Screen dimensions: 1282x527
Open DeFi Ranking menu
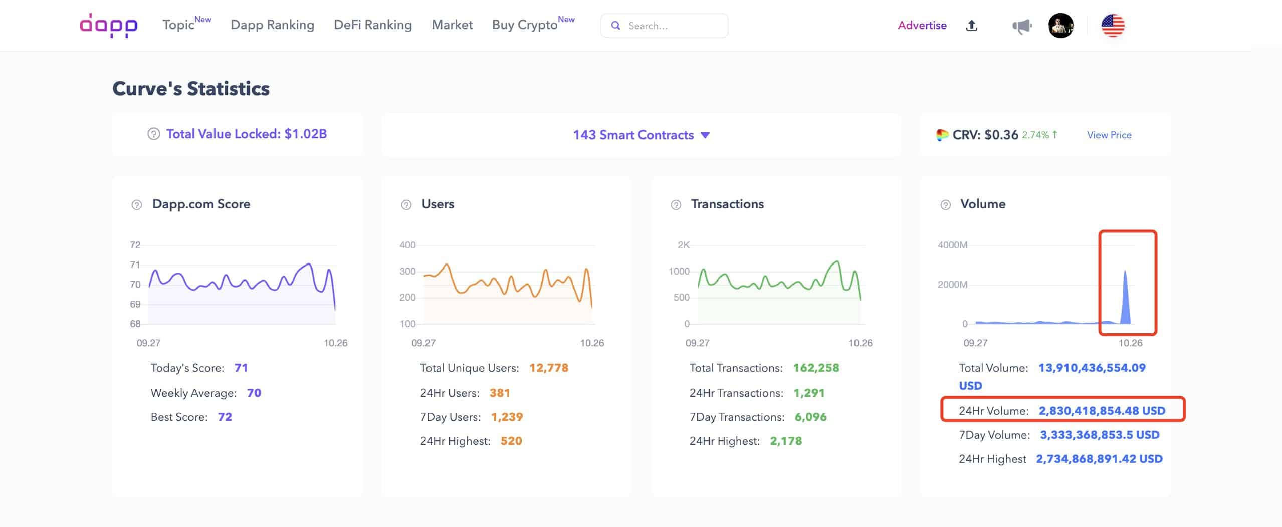tap(373, 25)
